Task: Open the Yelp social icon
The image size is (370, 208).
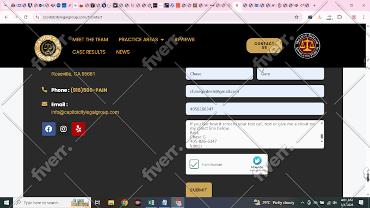Action: [78, 129]
